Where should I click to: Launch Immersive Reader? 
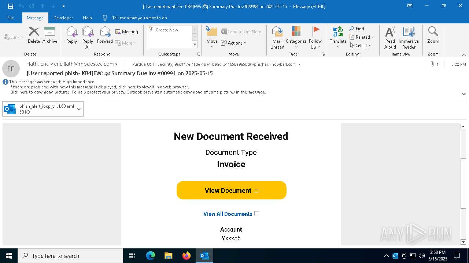(409, 37)
